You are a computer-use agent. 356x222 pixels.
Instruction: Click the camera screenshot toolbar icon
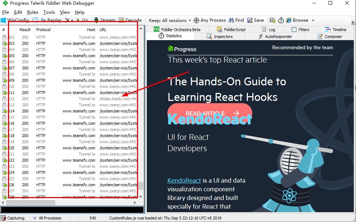pyautogui.click(x=273, y=20)
